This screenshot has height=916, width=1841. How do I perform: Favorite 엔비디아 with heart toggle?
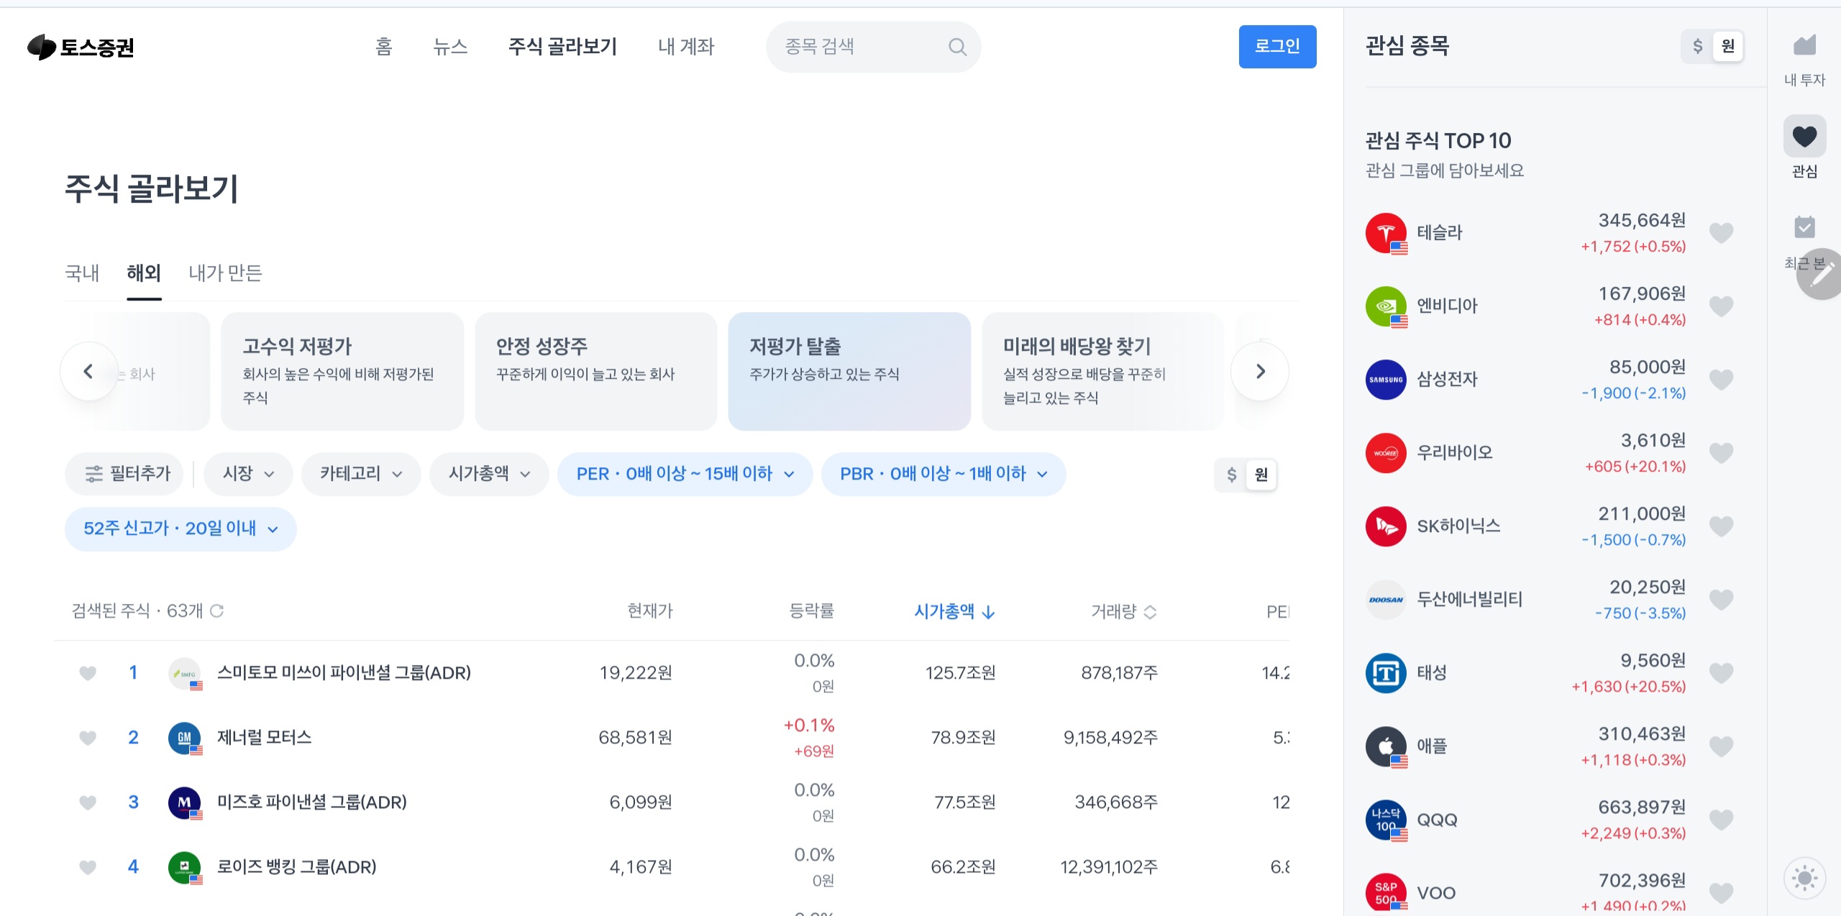pos(1721,306)
